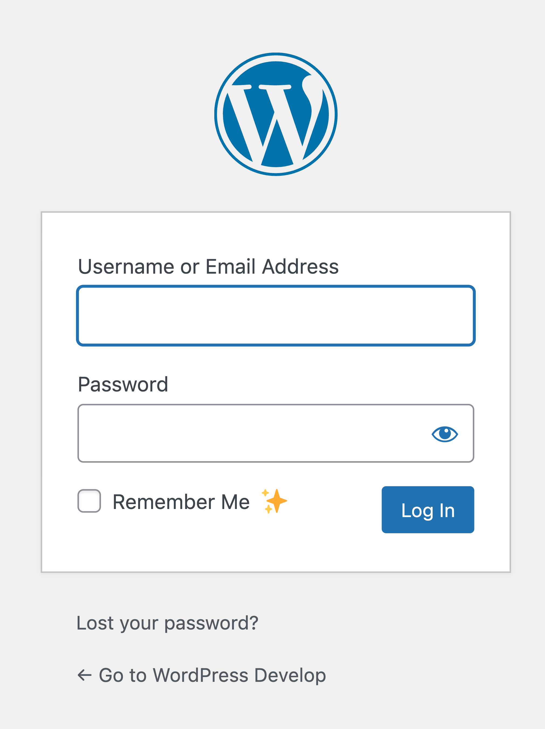Focus the Username or Email Address field

[276, 316]
